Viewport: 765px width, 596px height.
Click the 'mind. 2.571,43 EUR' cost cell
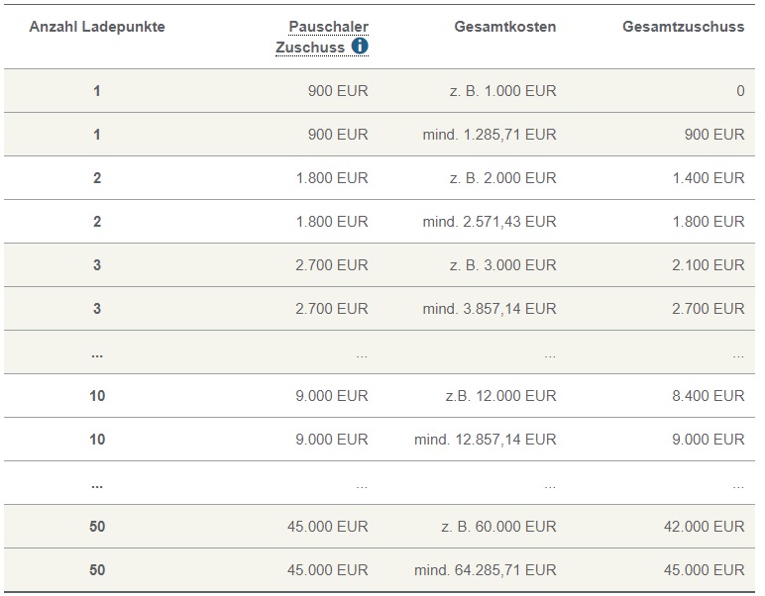(x=490, y=222)
